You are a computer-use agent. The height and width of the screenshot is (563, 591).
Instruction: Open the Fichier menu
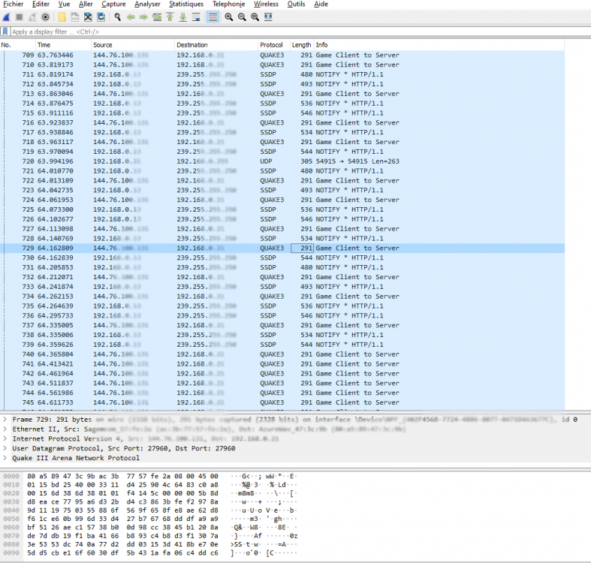click(14, 5)
